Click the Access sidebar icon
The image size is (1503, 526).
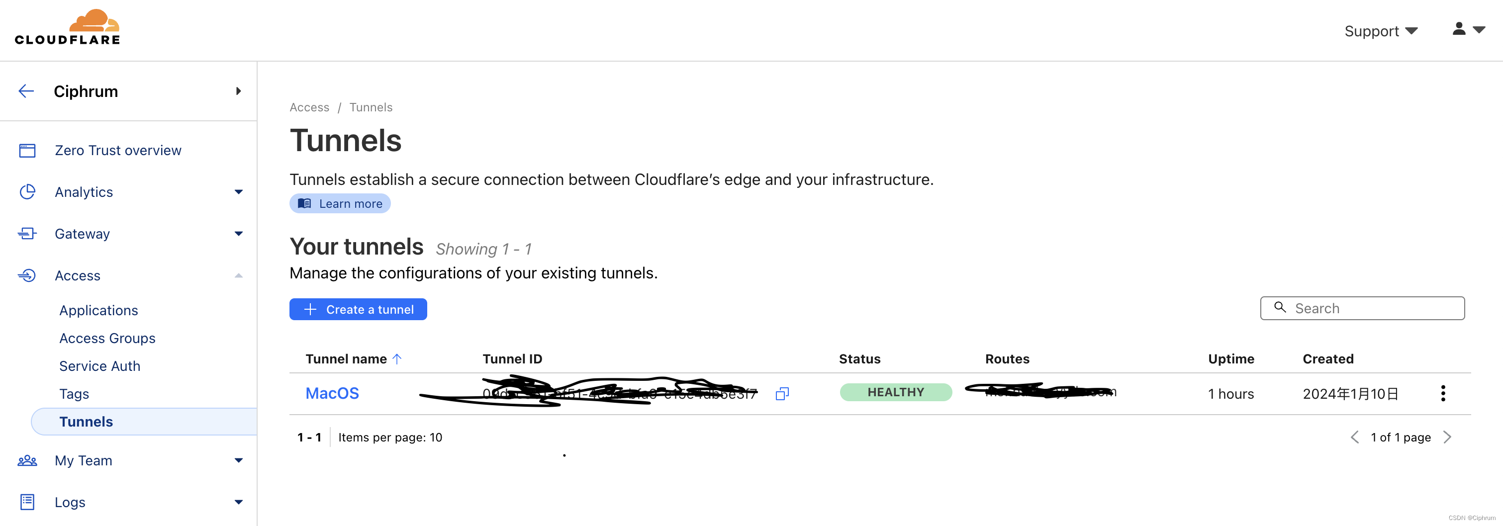[27, 275]
